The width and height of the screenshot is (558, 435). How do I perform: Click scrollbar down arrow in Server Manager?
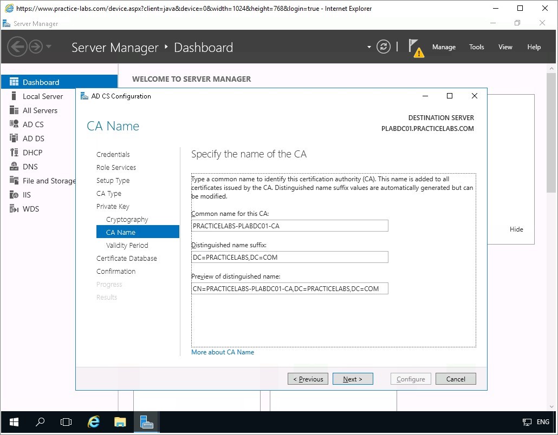[551, 406]
